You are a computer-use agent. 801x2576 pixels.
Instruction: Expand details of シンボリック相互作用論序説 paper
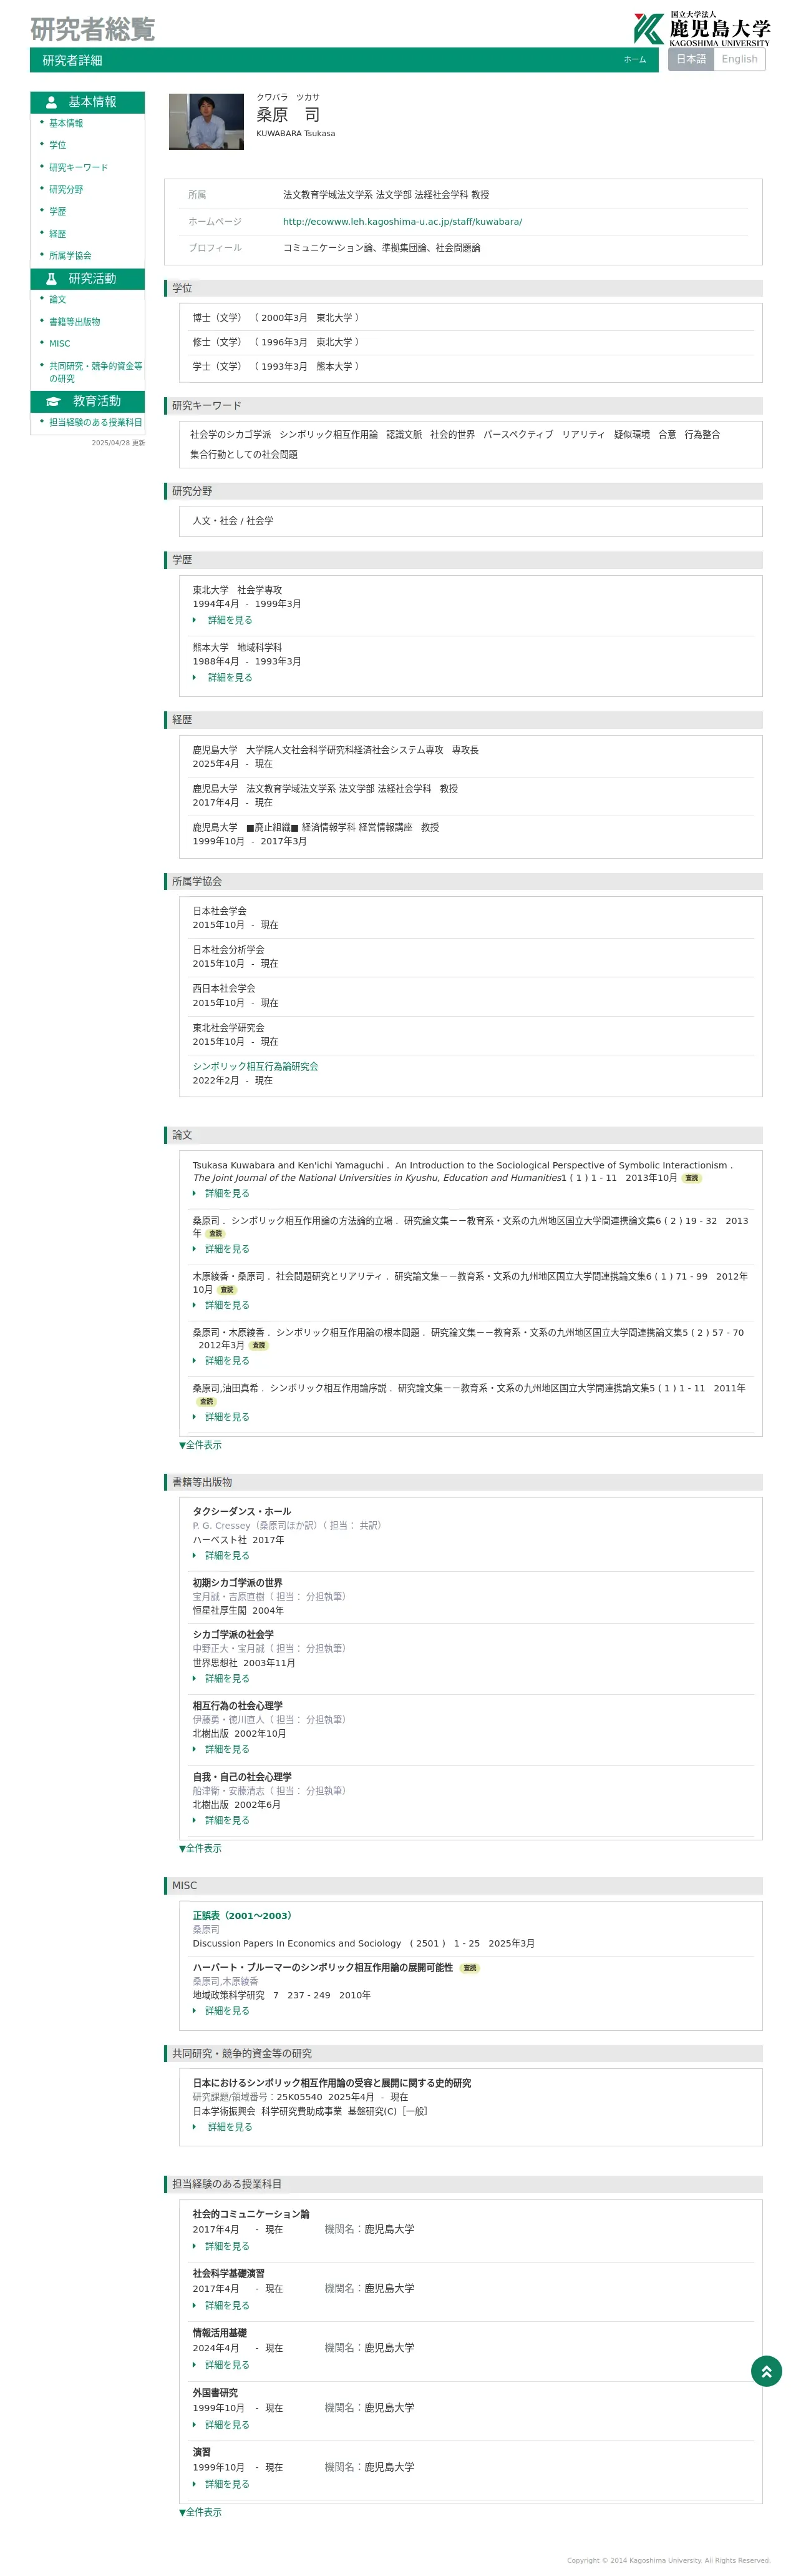228,1416
